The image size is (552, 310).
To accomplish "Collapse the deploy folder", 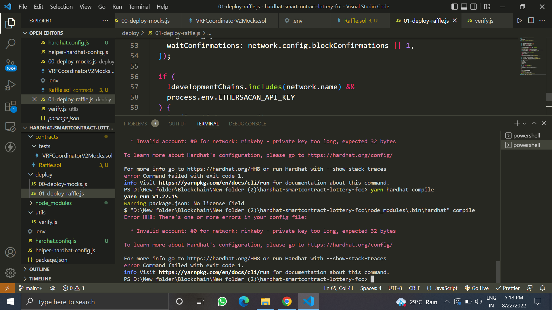I will tap(68, 175).
